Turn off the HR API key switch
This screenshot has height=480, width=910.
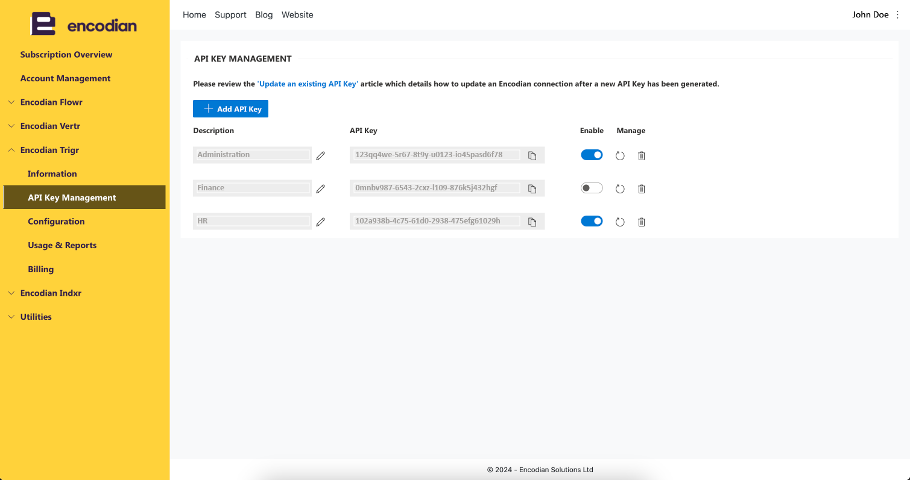[x=592, y=221]
